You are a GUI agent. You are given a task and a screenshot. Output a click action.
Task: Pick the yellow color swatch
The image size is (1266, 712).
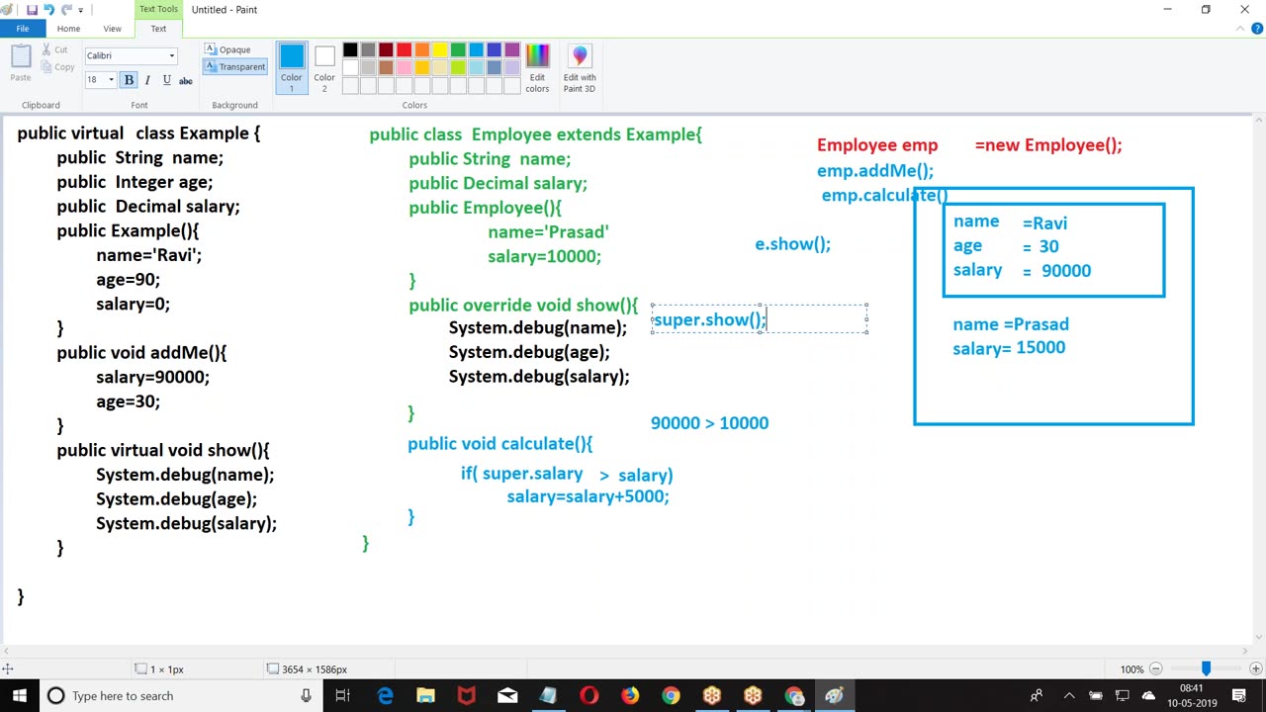439,50
